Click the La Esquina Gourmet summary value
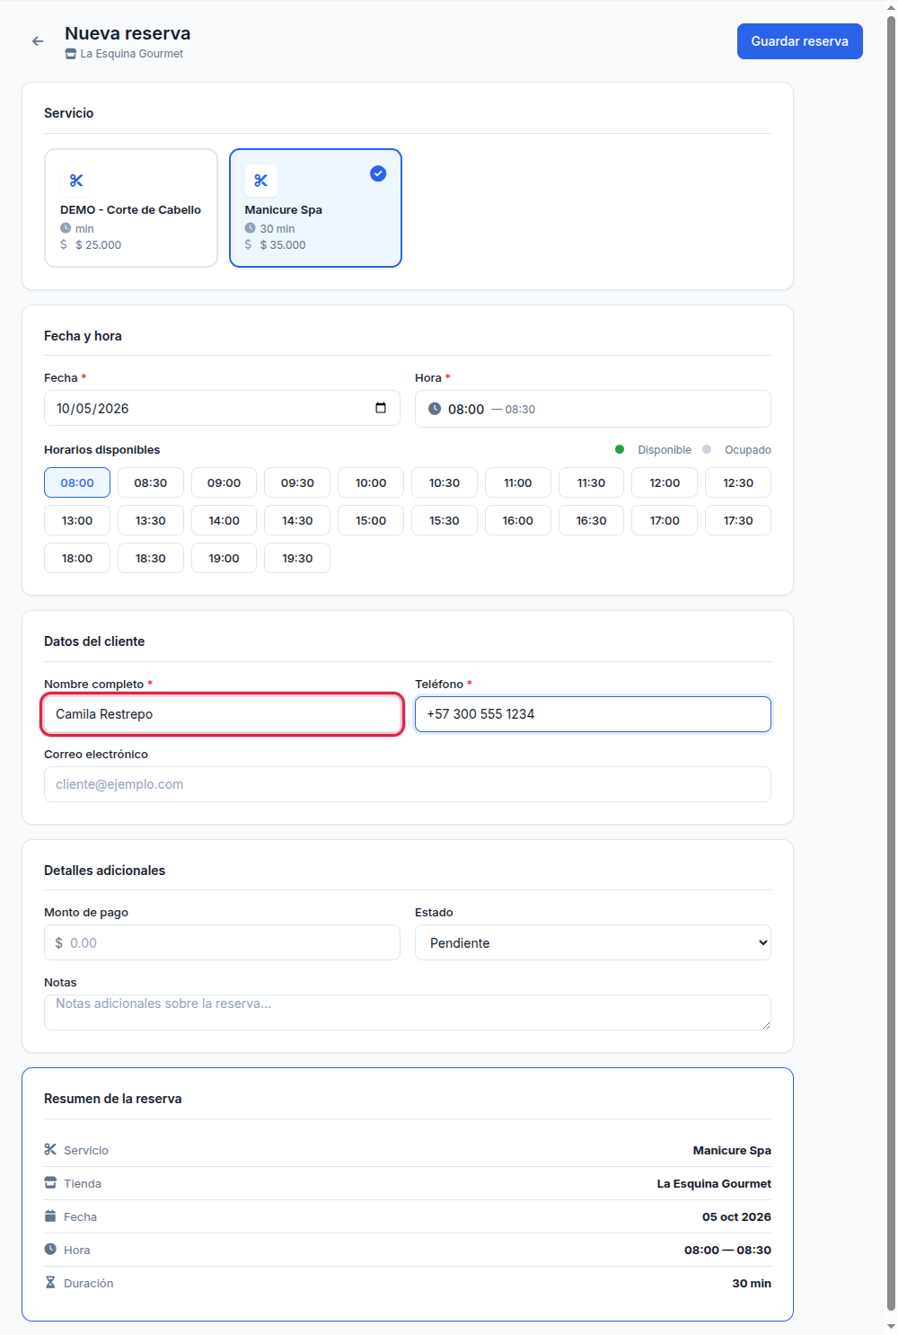The width and height of the screenshot is (898, 1335). [x=714, y=1183]
